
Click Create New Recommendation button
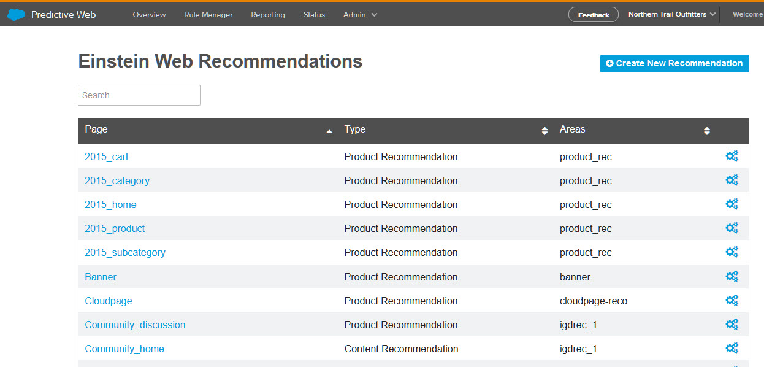tap(674, 63)
